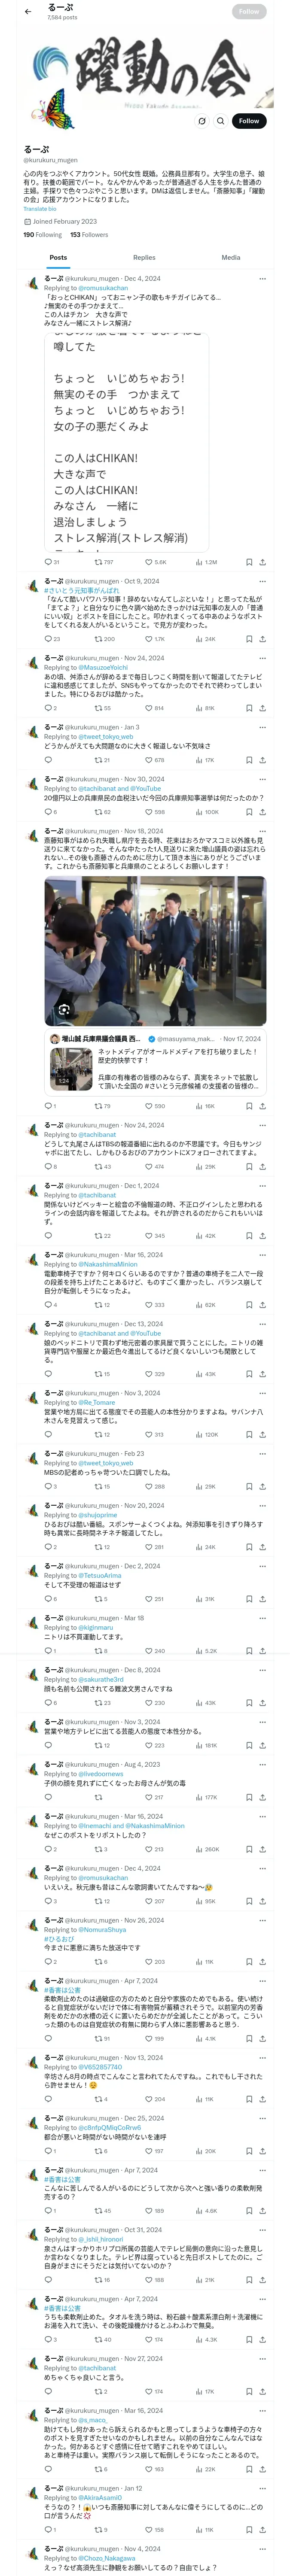This screenshot has width=290, height=2576.
Task: Open more options menu on Oct 9, 2024 post
Action: point(262,581)
